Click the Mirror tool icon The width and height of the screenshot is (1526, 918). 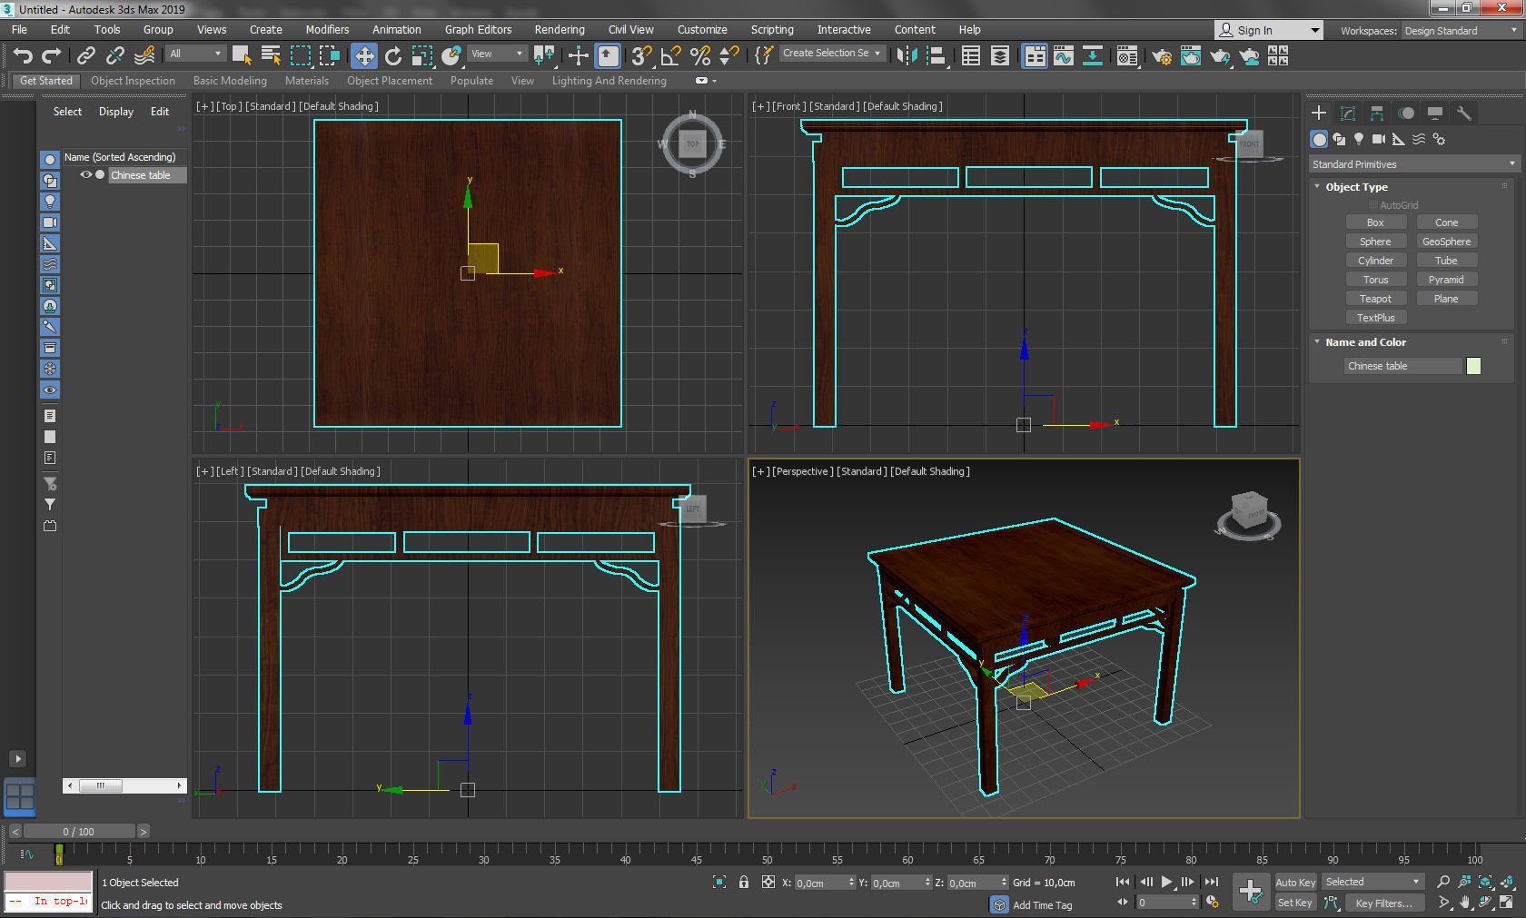907,56
